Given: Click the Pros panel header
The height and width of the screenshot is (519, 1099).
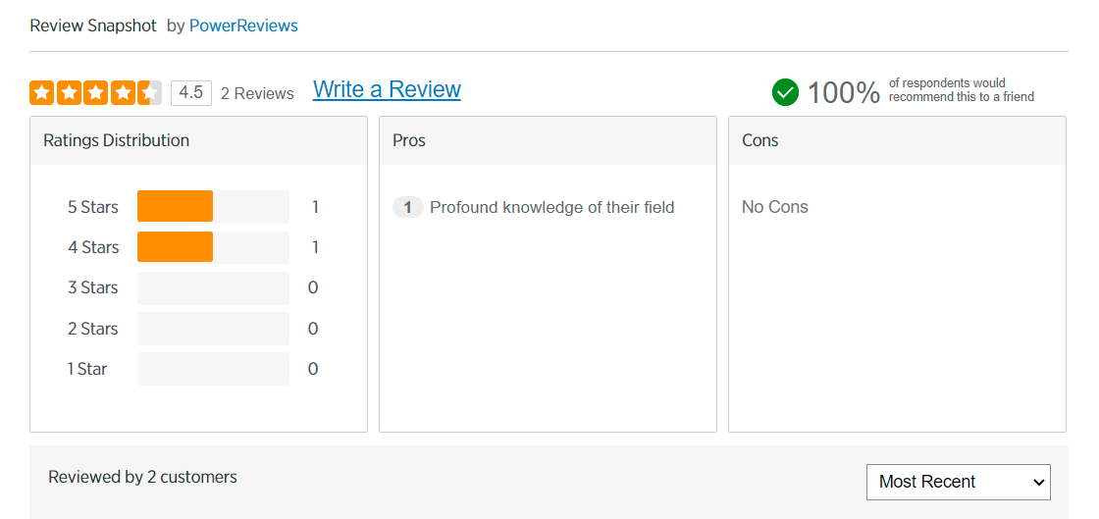Looking at the screenshot, I should (409, 140).
